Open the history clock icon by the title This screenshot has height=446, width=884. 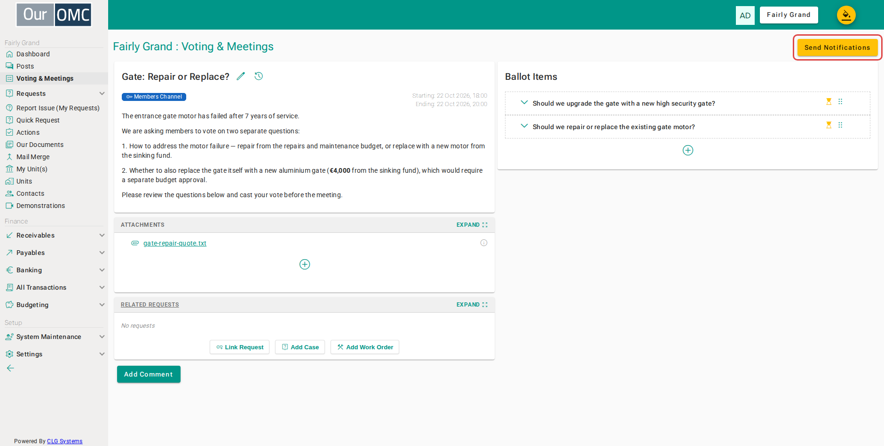pos(259,76)
